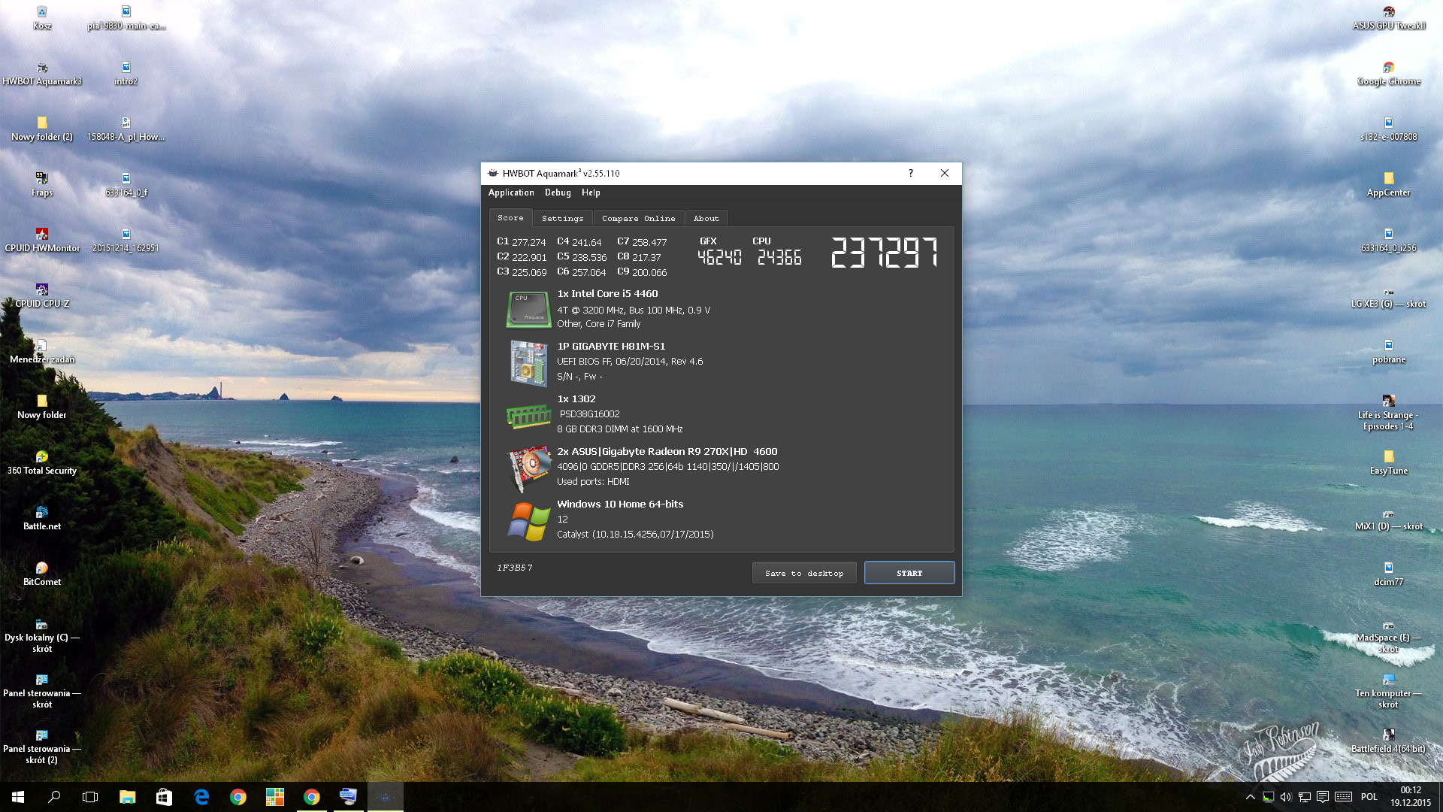
Task: Open taskbar search magnifier
Action: click(54, 797)
